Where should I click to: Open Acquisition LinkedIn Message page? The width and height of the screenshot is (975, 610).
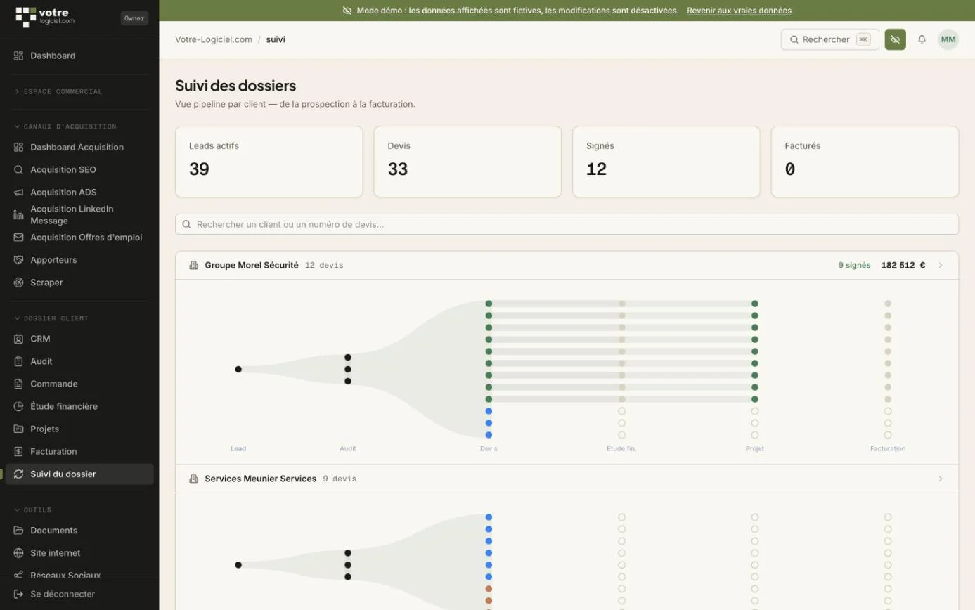(x=79, y=214)
